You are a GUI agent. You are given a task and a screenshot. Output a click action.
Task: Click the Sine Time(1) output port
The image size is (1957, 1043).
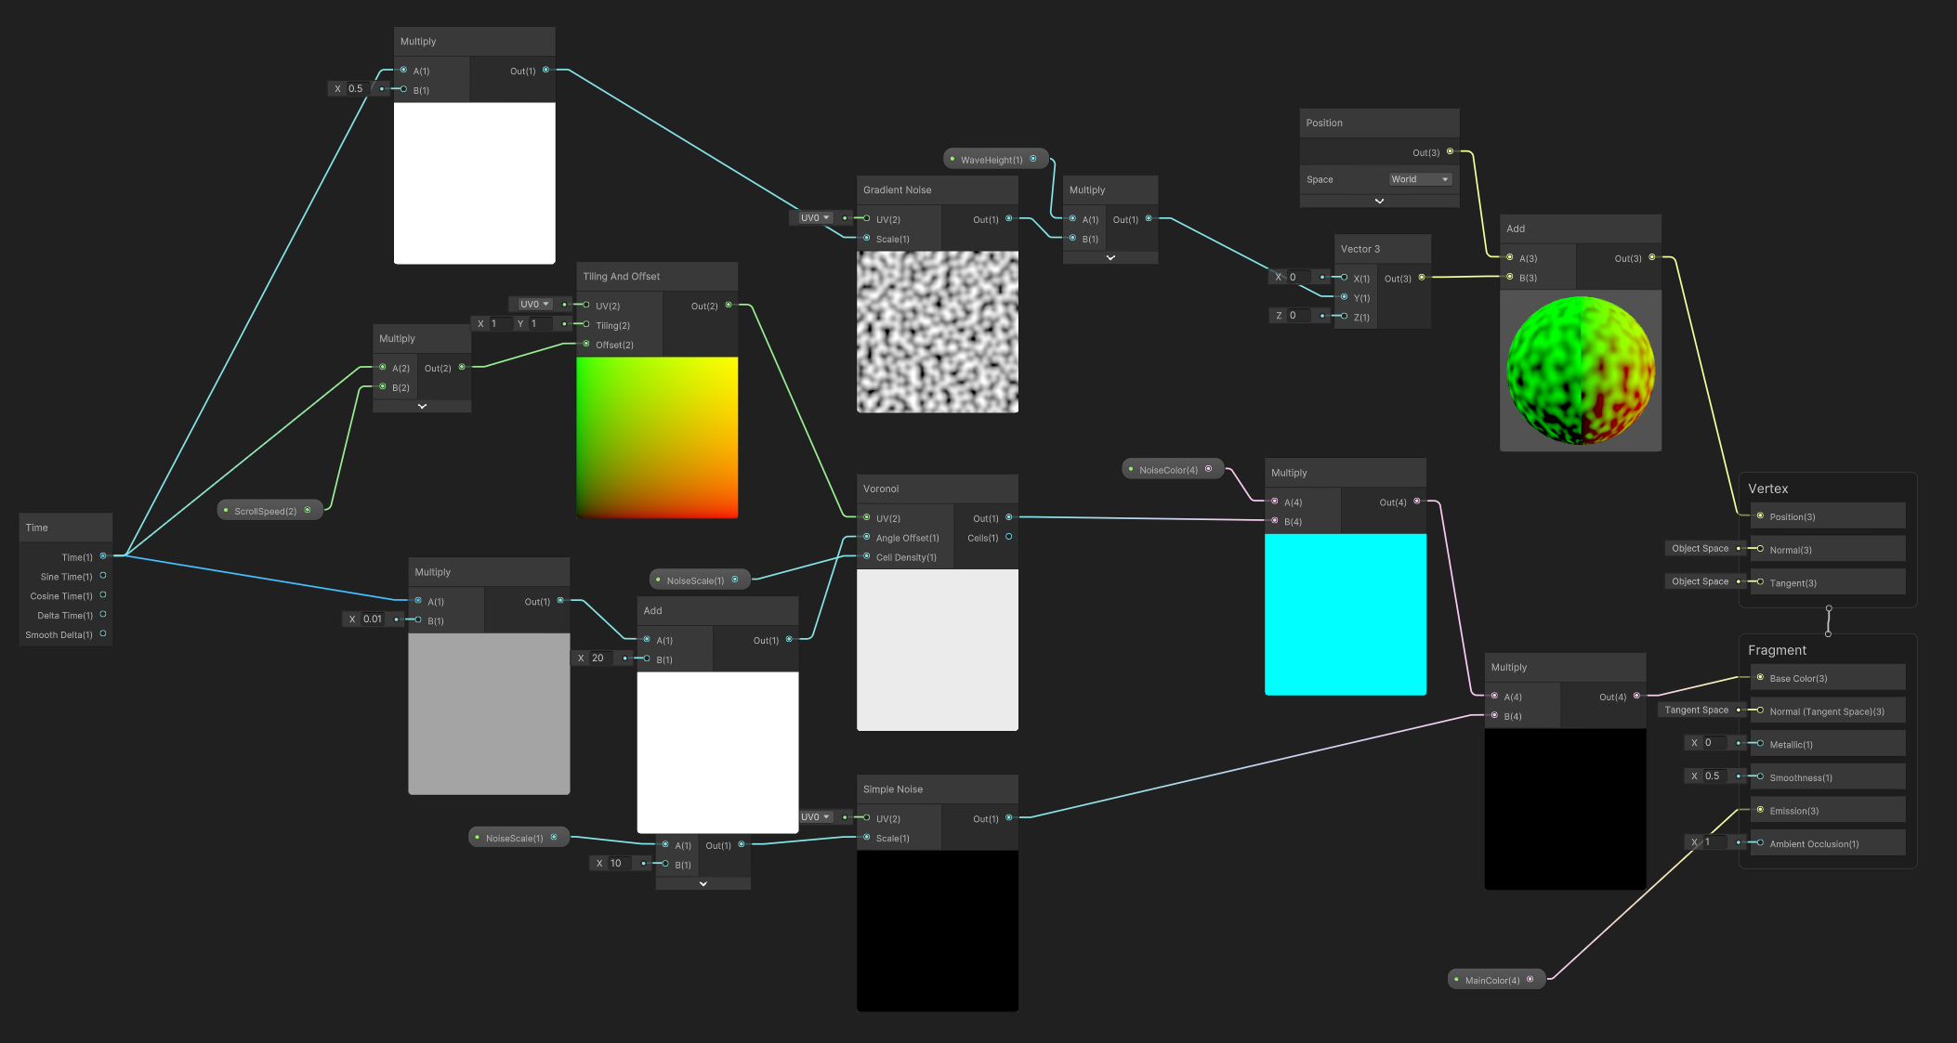tap(103, 576)
